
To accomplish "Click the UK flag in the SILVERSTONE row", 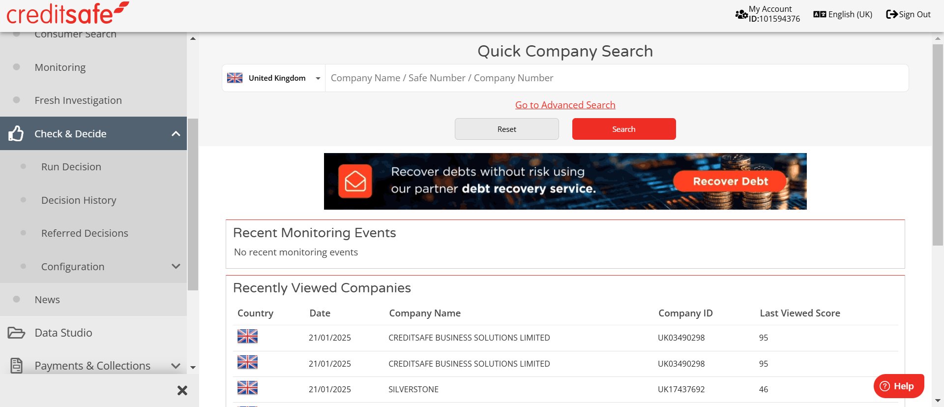I will [x=247, y=388].
